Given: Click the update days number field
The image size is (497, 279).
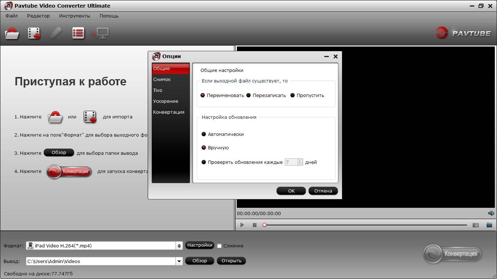Looking at the screenshot, I should tap(291, 162).
